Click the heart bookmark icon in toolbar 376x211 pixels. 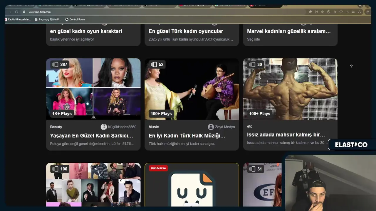coord(341,12)
